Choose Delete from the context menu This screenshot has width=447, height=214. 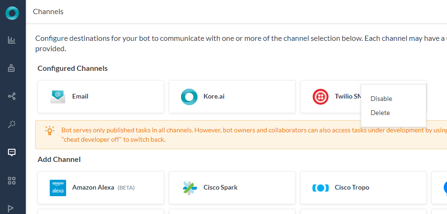(380, 113)
